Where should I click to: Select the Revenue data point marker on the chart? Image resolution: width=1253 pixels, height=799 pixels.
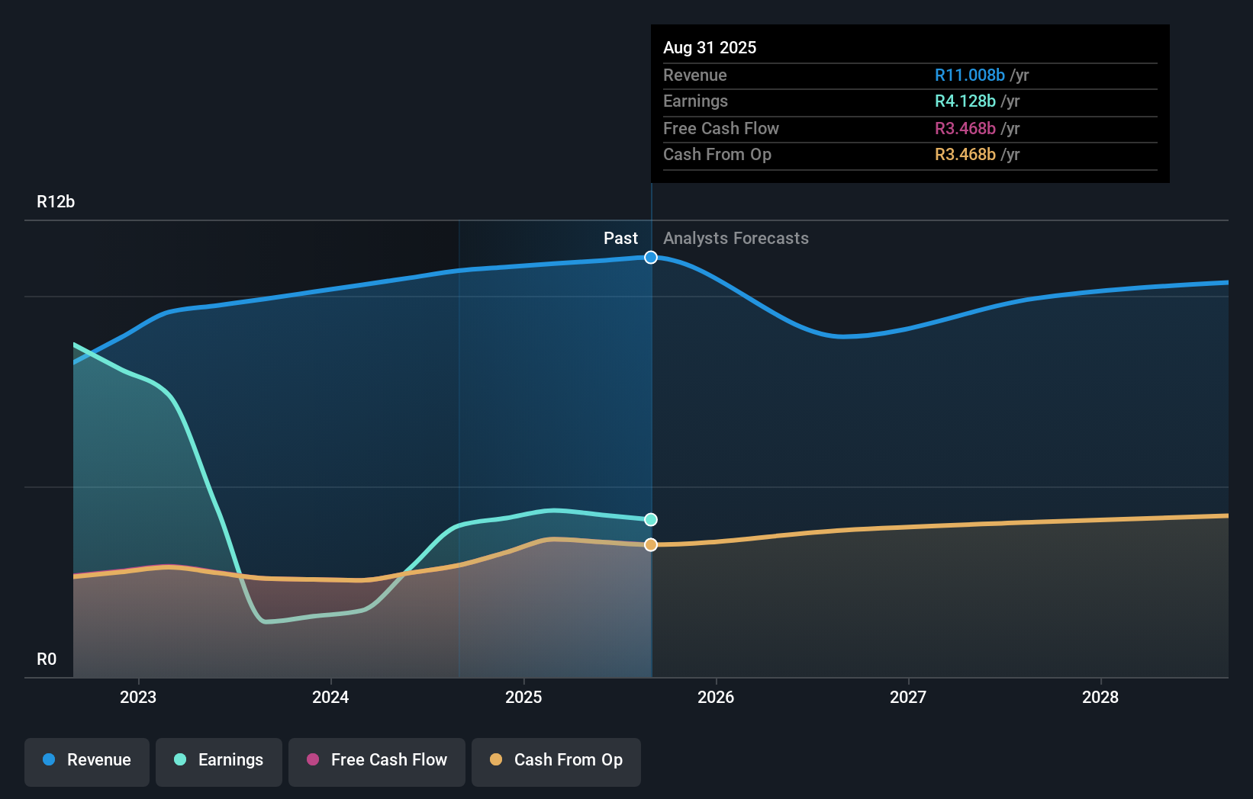pyautogui.click(x=650, y=257)
